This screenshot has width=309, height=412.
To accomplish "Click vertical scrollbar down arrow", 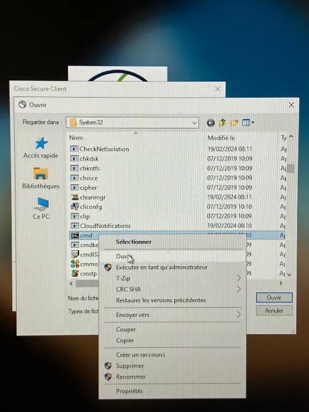I will tap(290, 275).
